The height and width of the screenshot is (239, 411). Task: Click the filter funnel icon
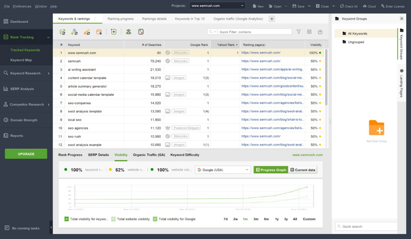(x=298, y=32)
